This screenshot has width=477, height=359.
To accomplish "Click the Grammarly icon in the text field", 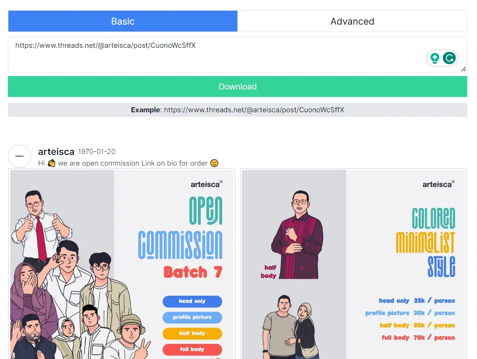I will (x=449, y=58).
